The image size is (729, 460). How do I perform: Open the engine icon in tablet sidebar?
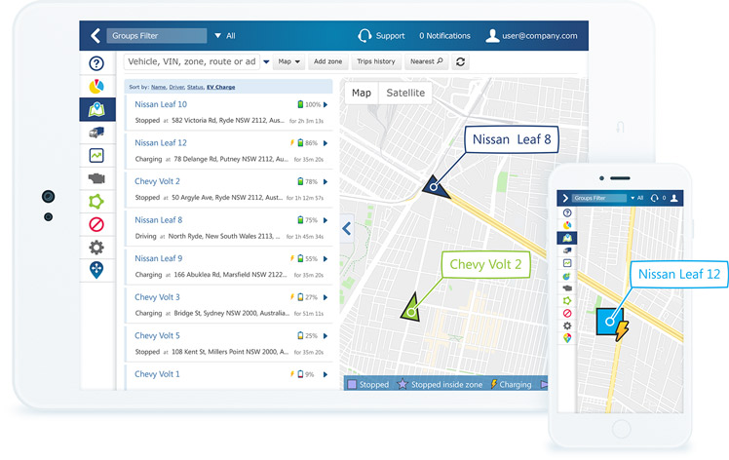pyautogui.click(x=96, y=178)
